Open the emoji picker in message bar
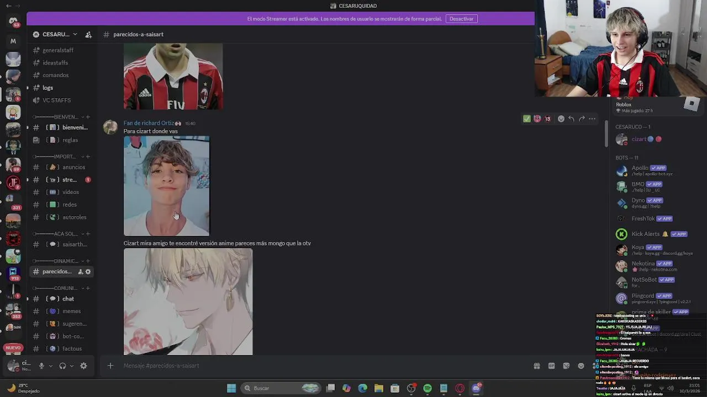Image resolution: width=707 pixels, height=397 pixels. [x=581, y=366]
